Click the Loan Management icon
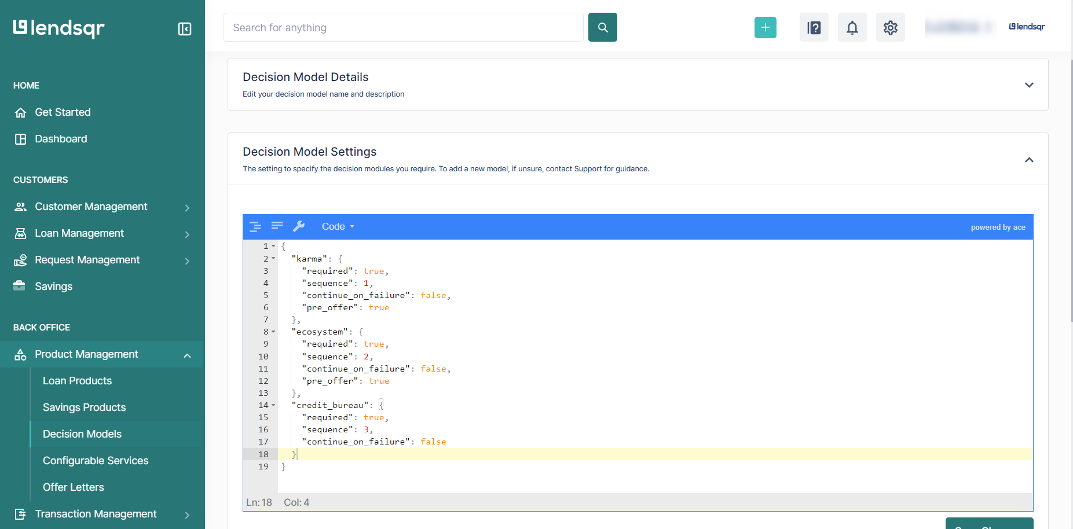The height and width of the screenshot is (529, 1073). [20, 233]
